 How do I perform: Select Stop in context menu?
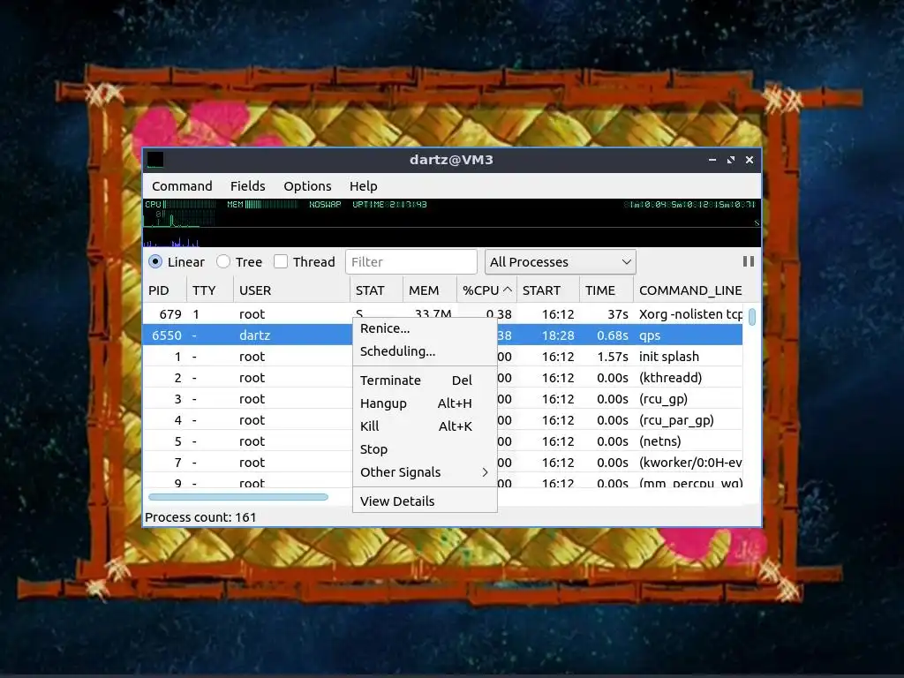pyautogui.click(x=425, y=449)
